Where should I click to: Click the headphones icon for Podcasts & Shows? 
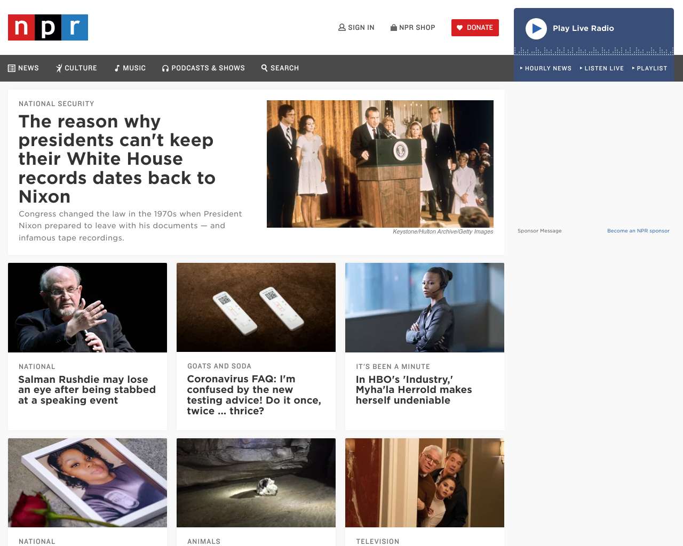(x=165, y=68)
